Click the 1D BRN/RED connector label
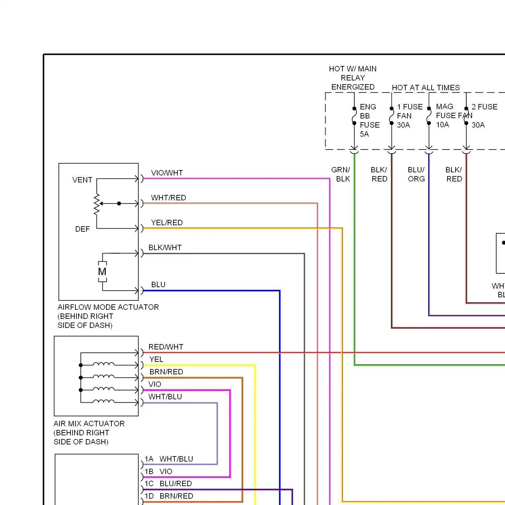Image resolution: width=505 pixels, height=505 pixels. (x=169, y=496)
